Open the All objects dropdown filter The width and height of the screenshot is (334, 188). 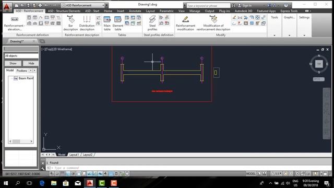(x=21, y=56)
